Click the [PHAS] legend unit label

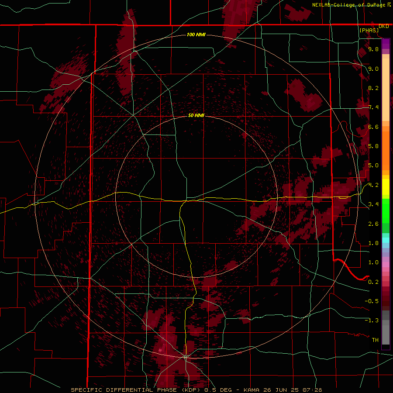tap(369, 31)
